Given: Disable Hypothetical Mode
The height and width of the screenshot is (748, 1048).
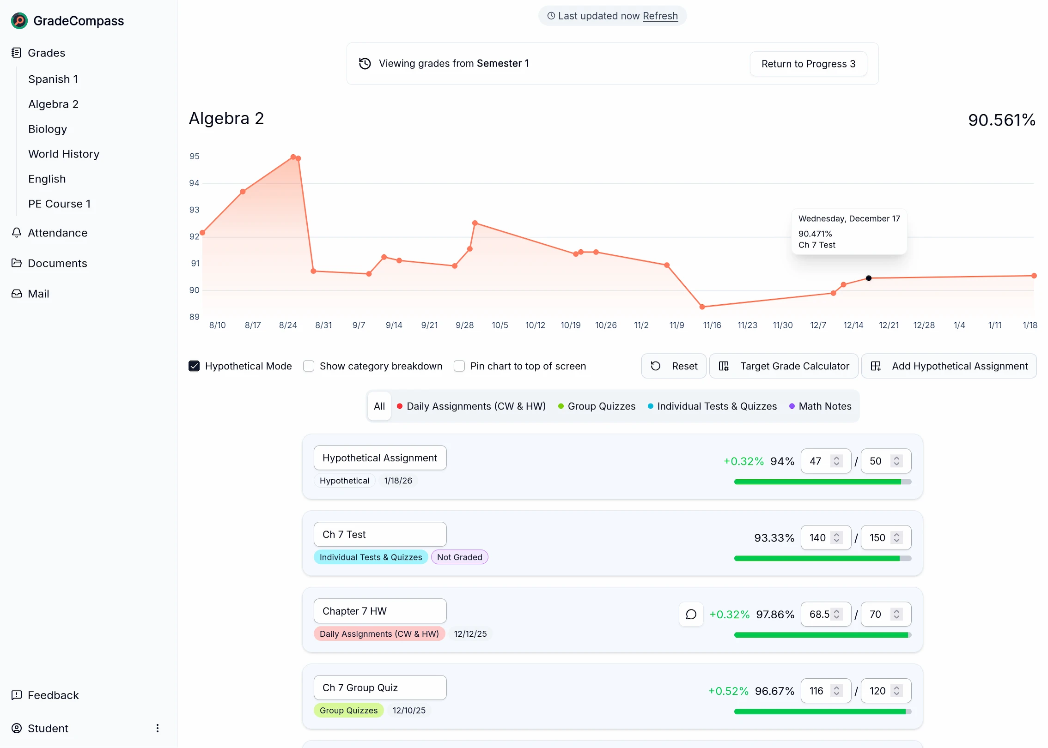Looking at the screenshot, I should pos(194,366).
